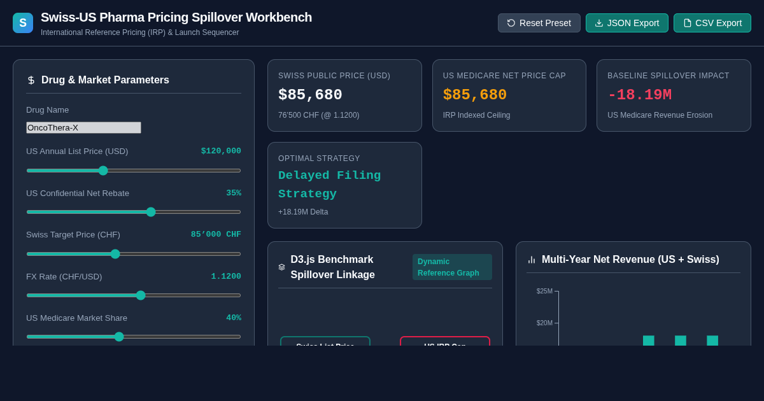This screenshot has height=401, width=764.
Task: Click the CSV Export button
Action: click(712, 23)
